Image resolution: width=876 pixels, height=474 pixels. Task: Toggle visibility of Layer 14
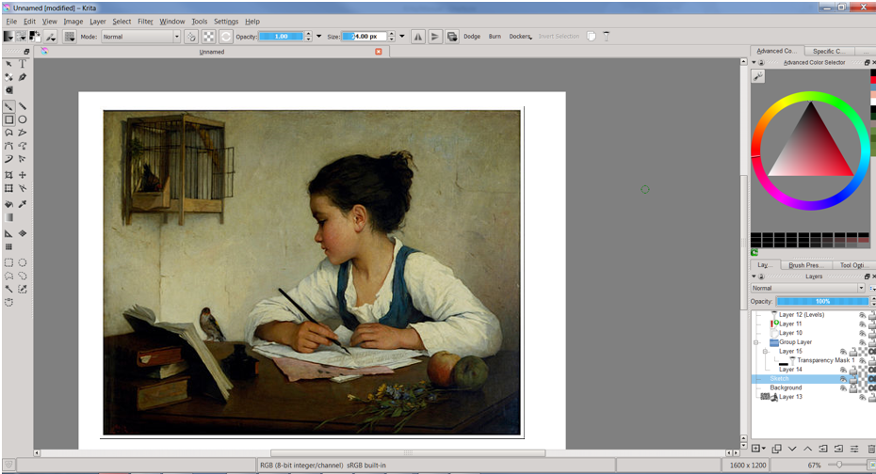(844, 370)
